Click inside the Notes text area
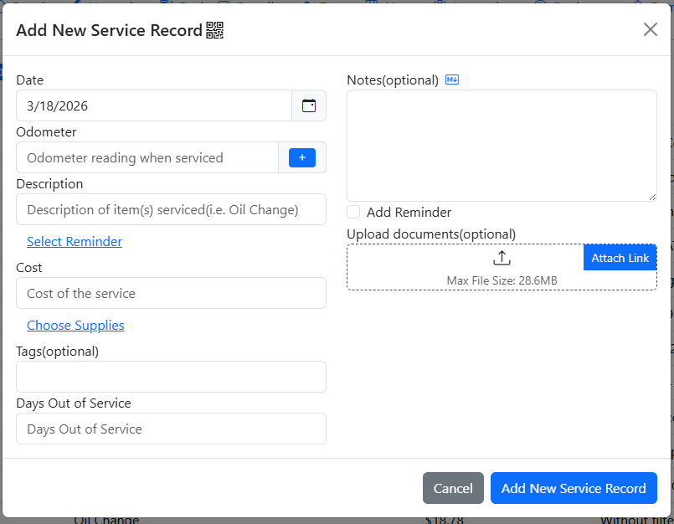This screenshot has height=524, width=674. pyautogui.click(x=502, y=145)
